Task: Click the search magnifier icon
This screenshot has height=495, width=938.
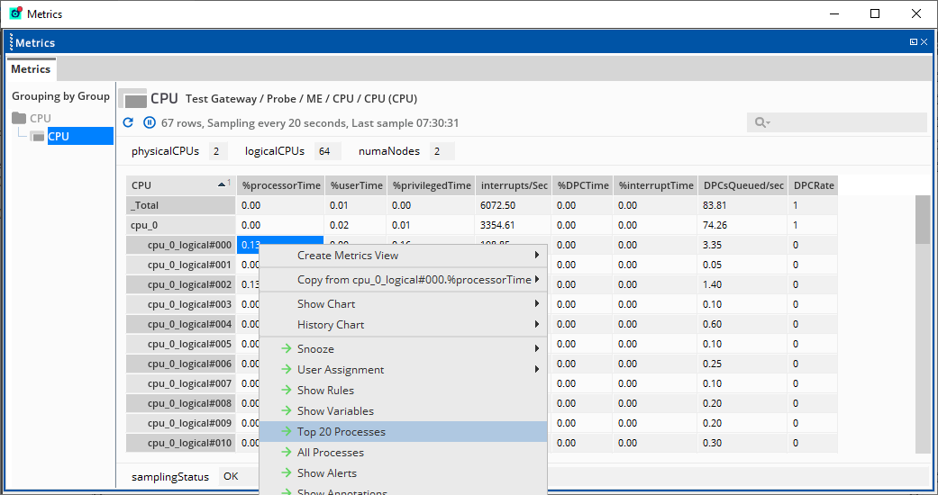Action: point(760,122)
